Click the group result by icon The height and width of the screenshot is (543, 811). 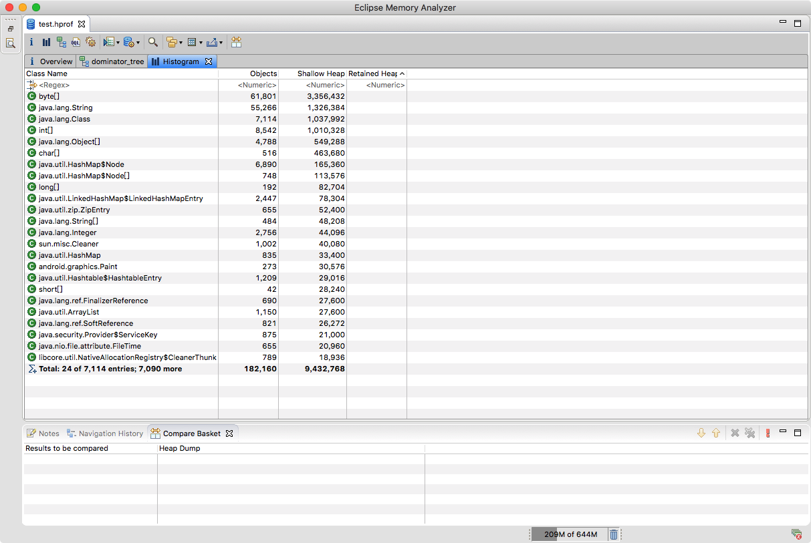(172, 42)
